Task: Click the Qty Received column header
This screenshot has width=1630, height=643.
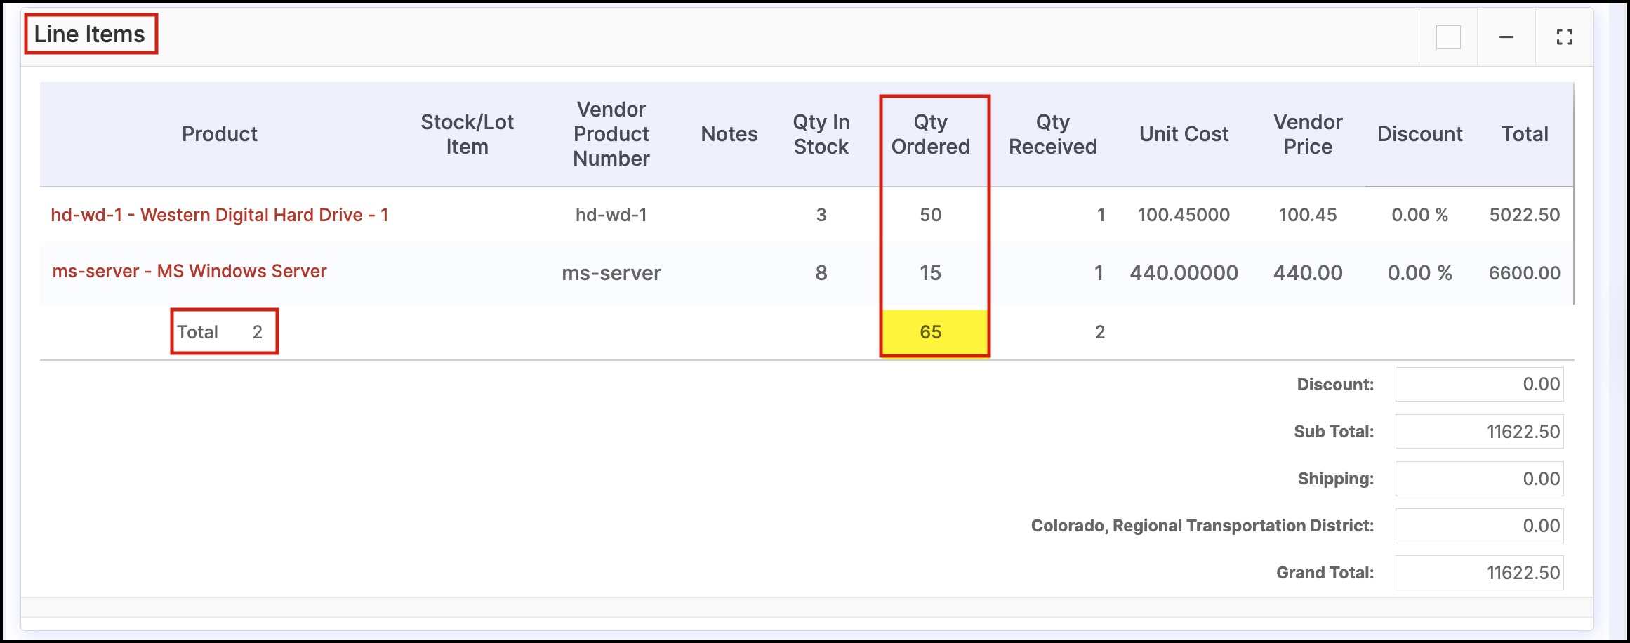Action: pos(1053,134)
